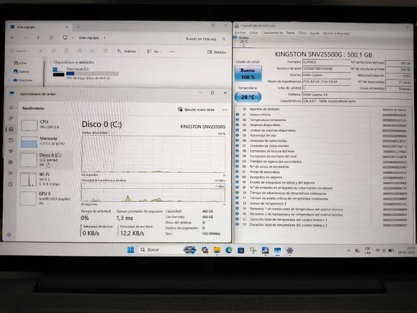Click Ejecutar nueva tarea button
Viewport: 417px width, 313px height.
(196, 110)
